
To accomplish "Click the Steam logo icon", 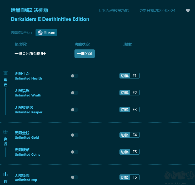I will coord(40,33).
